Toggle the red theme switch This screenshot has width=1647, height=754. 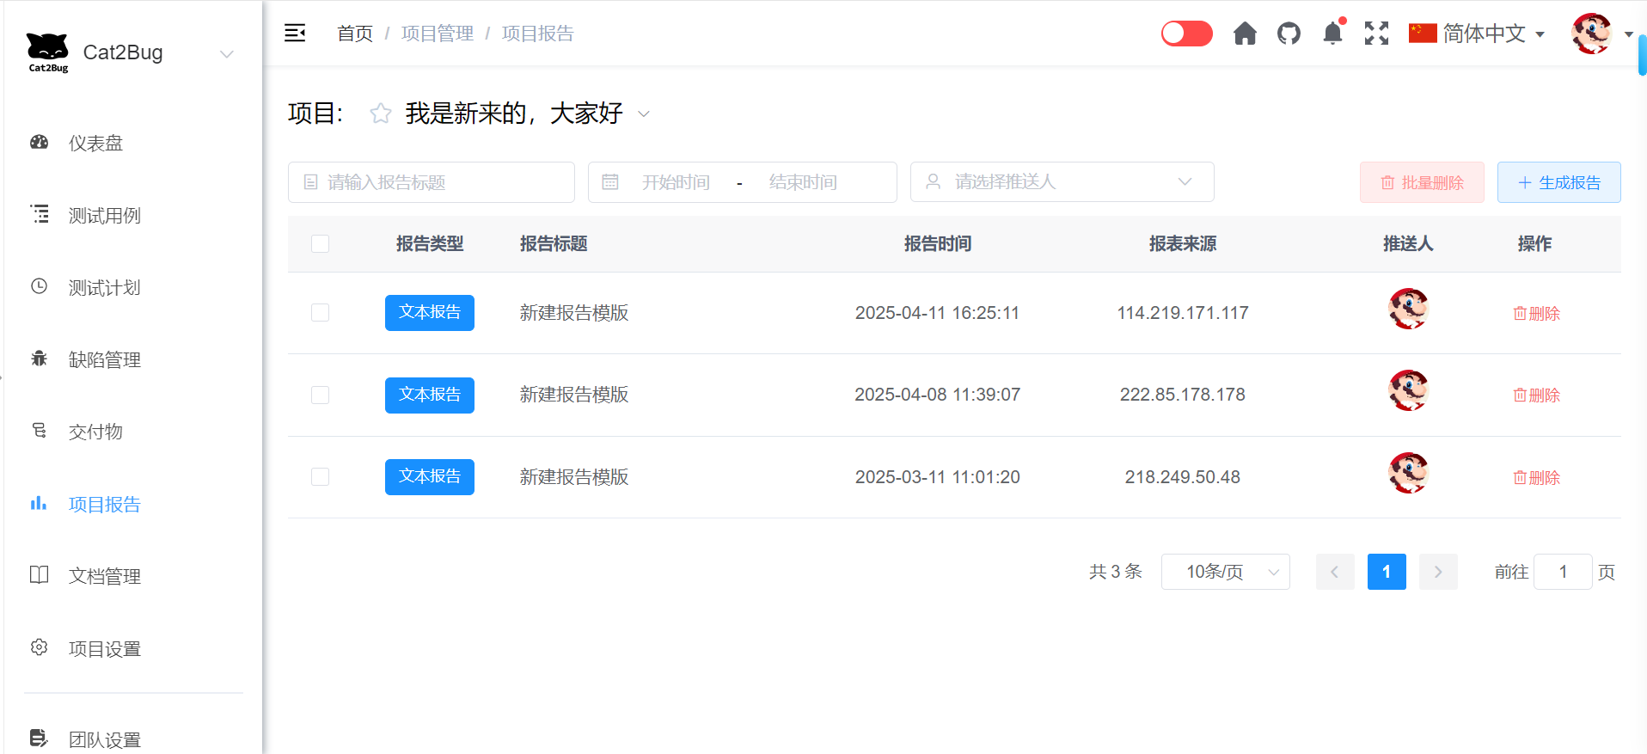(x=1186, y=34)
